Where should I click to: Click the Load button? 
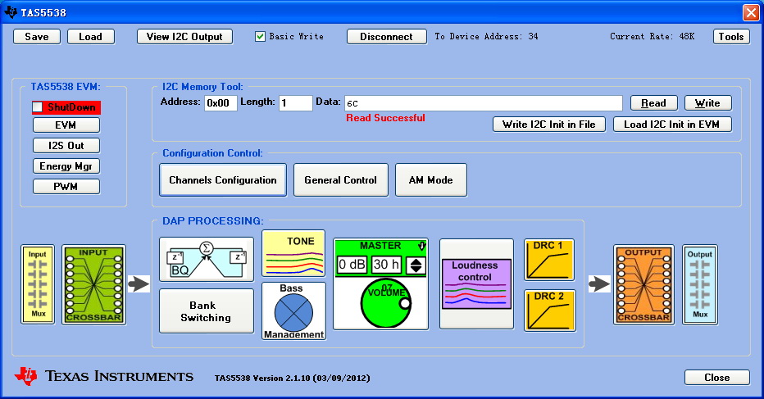click(x=91, y=37)
